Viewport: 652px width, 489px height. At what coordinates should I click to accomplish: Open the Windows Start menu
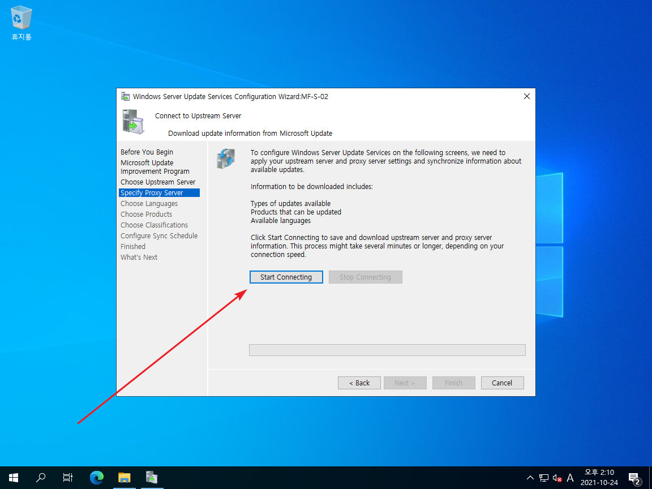tap(14, 477)
